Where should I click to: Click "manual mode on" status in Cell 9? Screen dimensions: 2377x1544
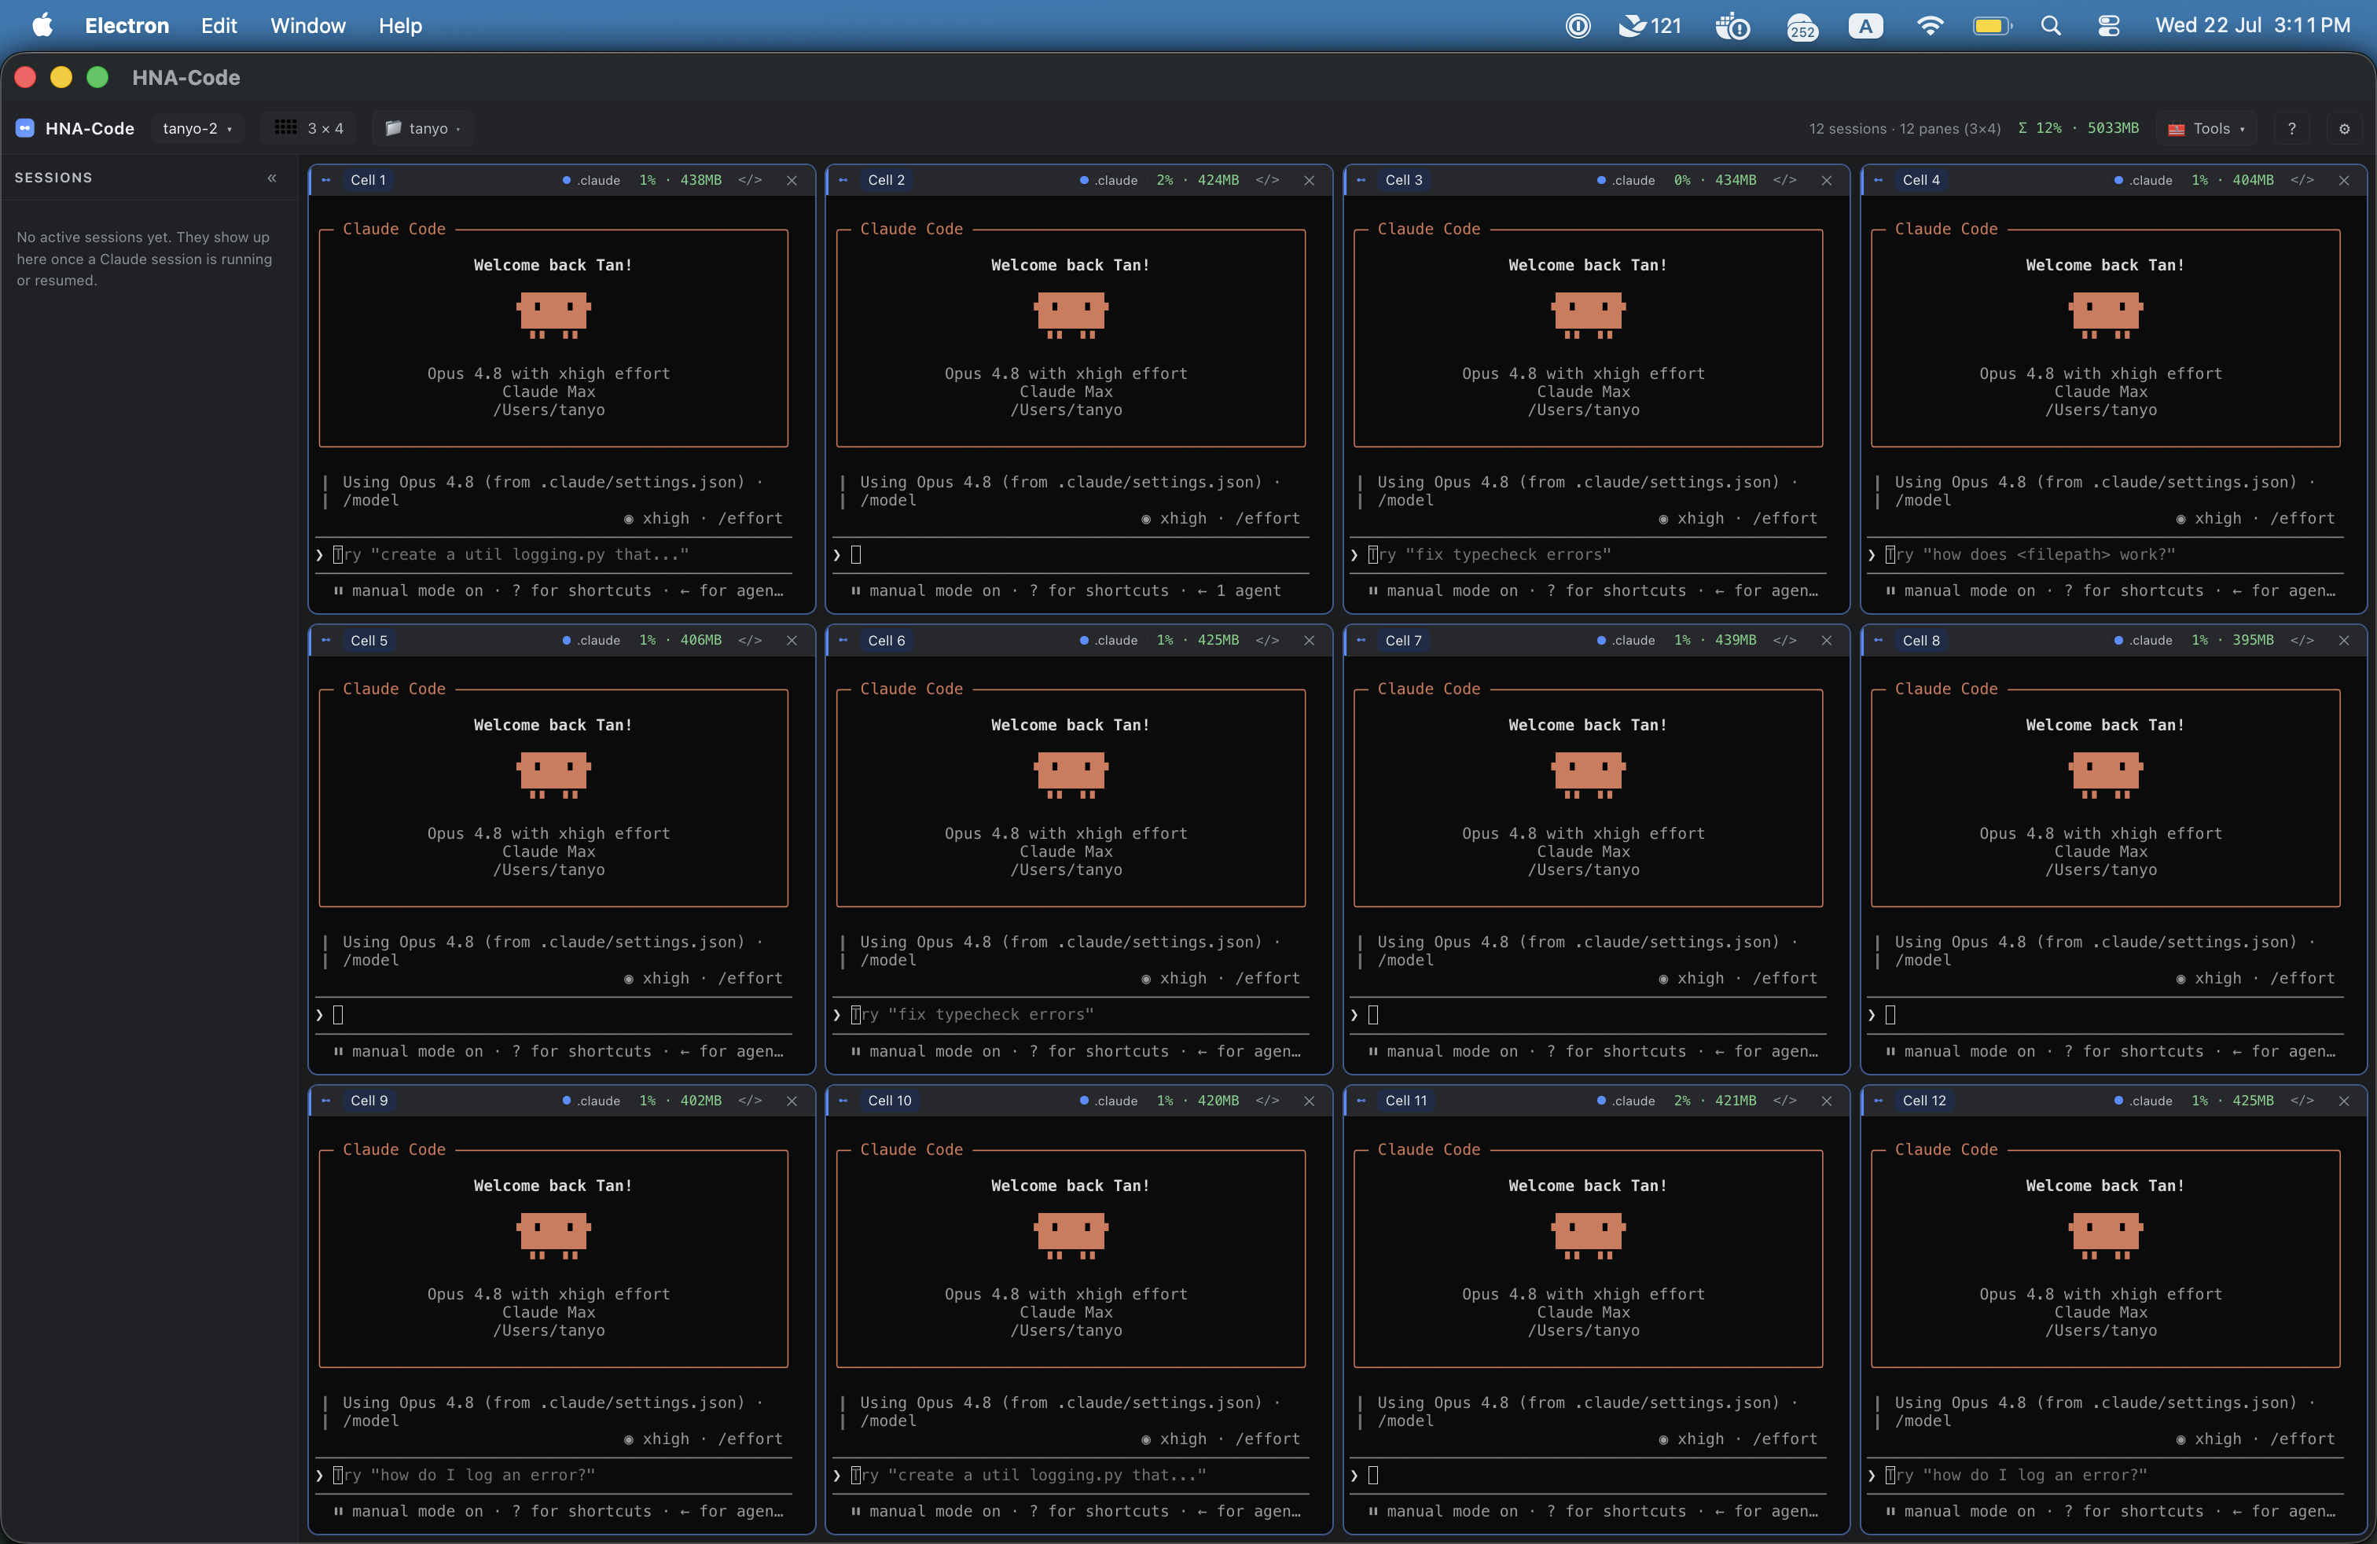point(417,1511)
